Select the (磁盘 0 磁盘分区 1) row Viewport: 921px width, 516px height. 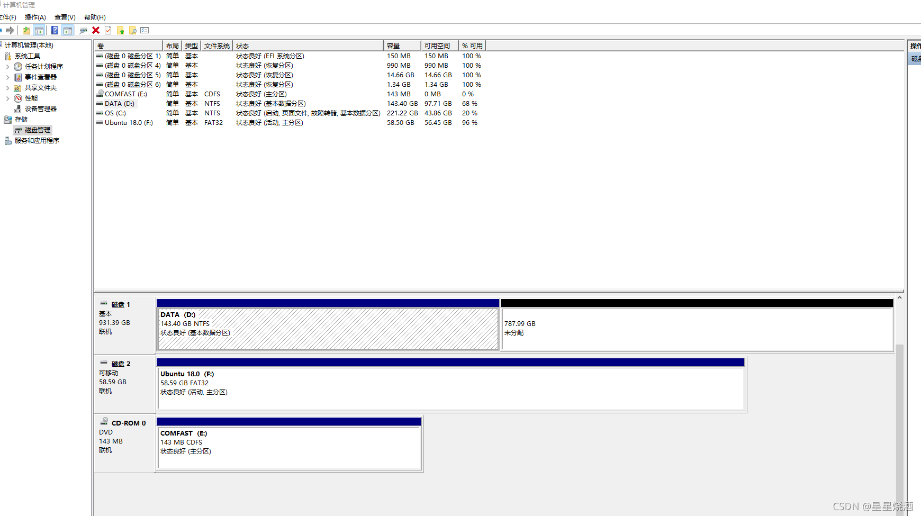coord(290,56)
